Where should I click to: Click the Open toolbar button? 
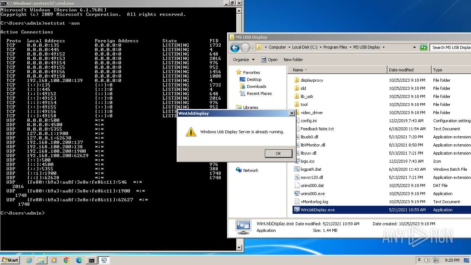tap(269, 60)
